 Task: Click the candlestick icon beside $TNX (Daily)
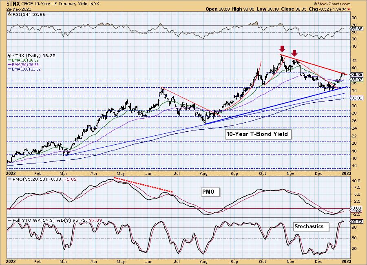coord(10,56)
